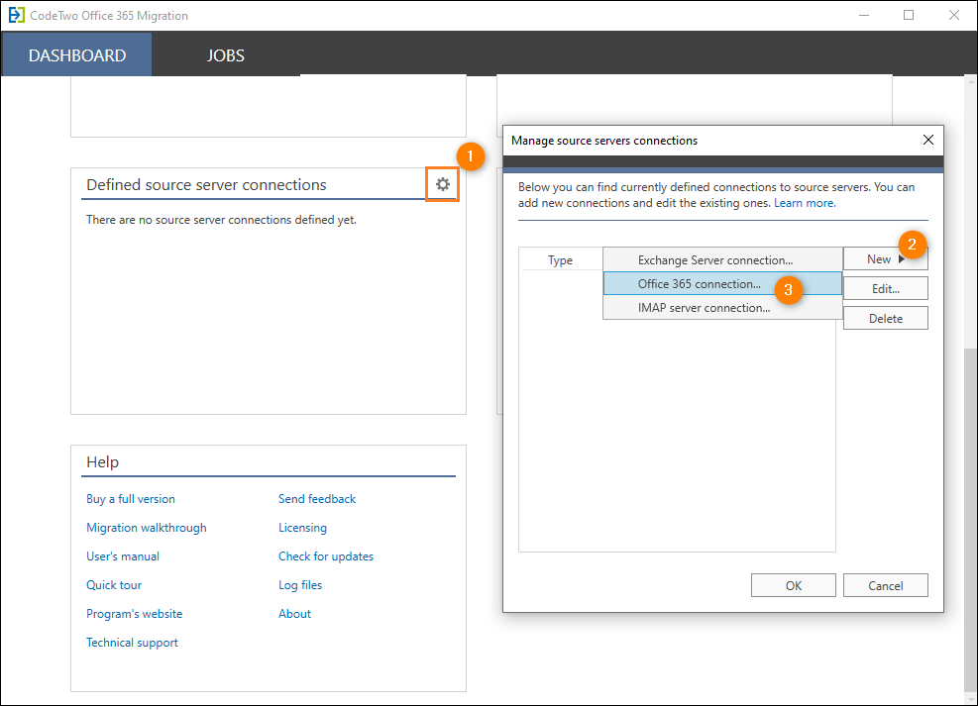This screenshot has height=706, width=978.
Task: Open source server connections gear settings
Action: [442, 184]
